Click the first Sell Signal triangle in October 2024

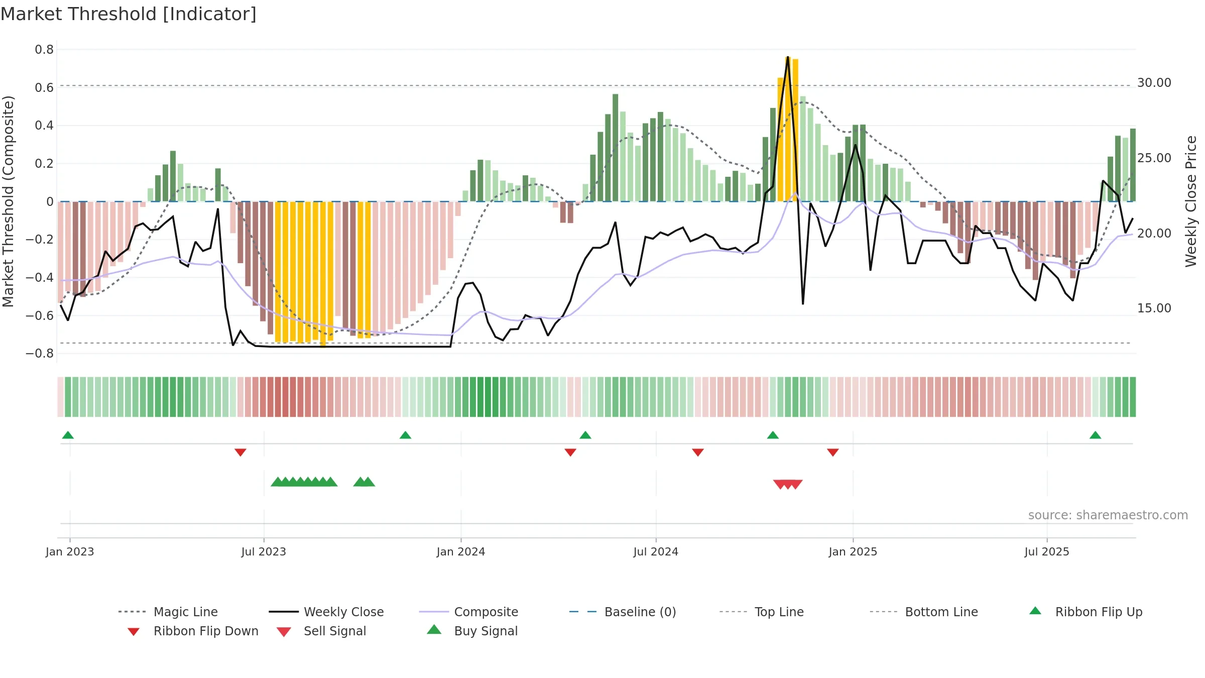click(780, 484)
